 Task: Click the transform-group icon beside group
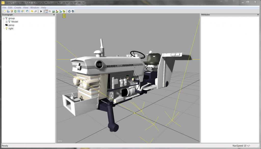click(6, 18)
